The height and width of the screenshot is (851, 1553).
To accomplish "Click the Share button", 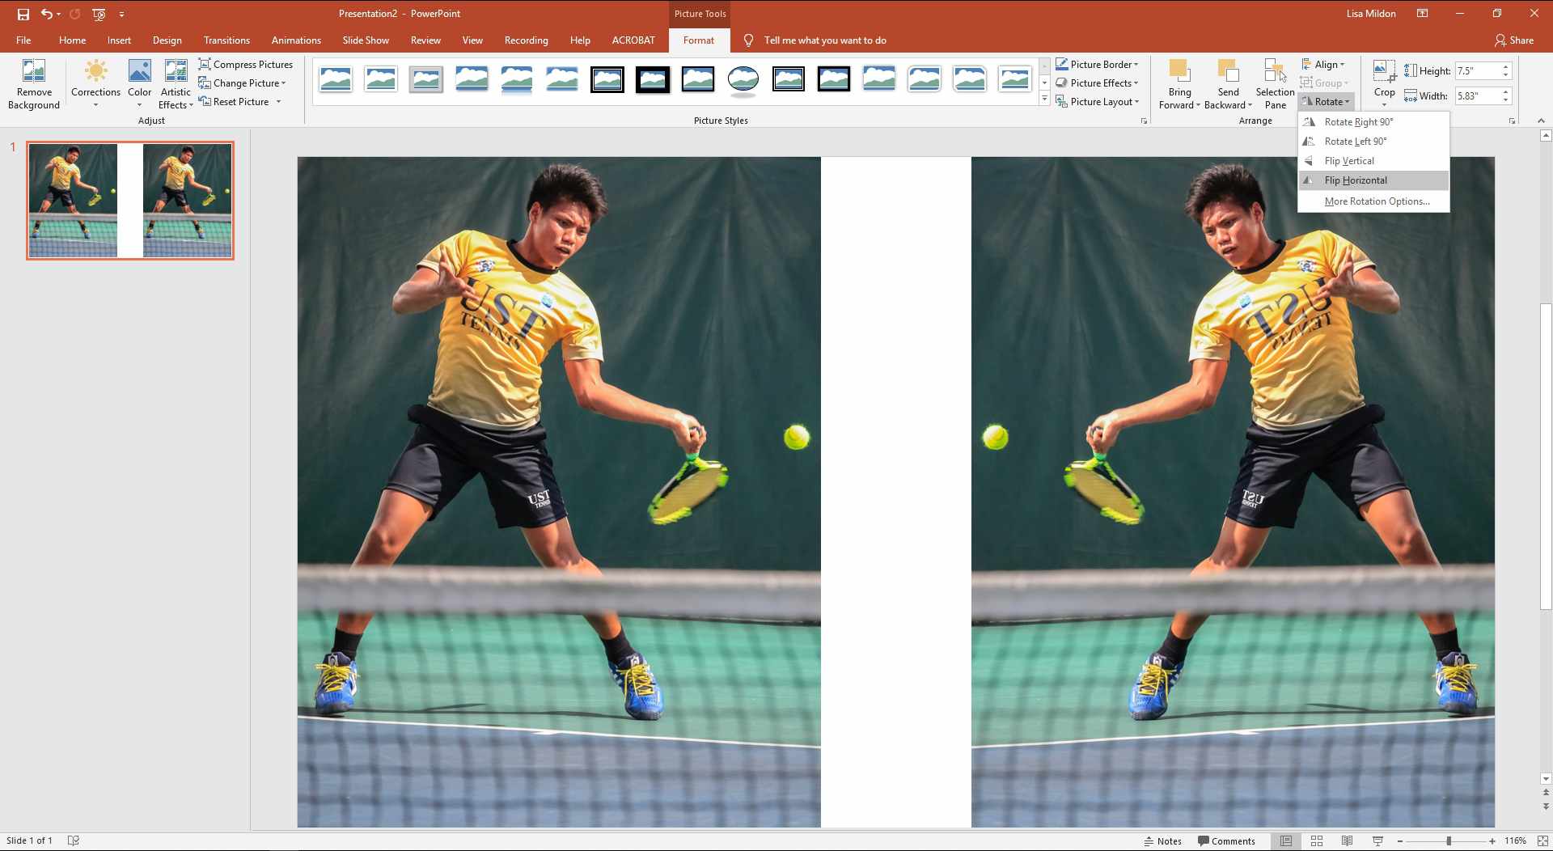I will click(x=1513, y=40).
